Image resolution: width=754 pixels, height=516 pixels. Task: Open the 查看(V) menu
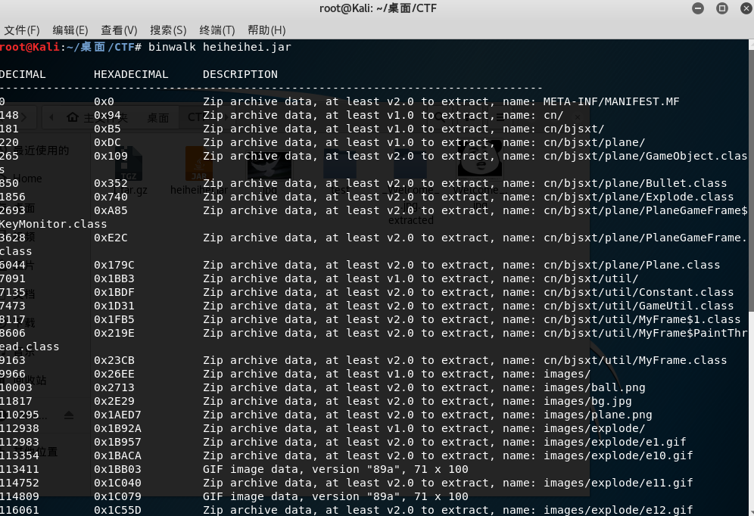118,30
